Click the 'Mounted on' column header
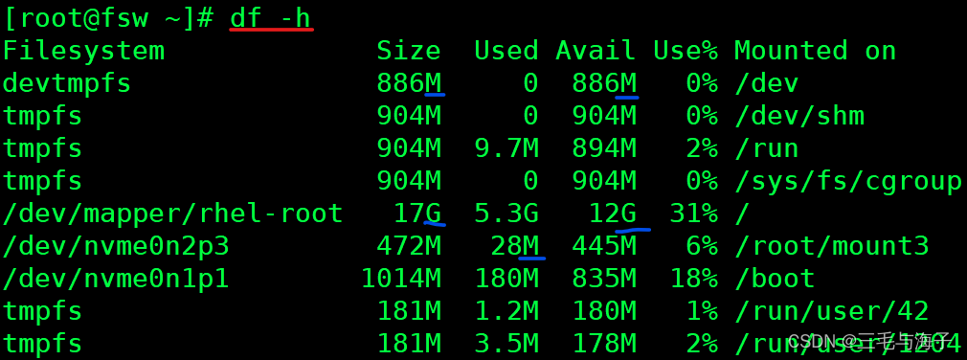 (x=815, y=51)
